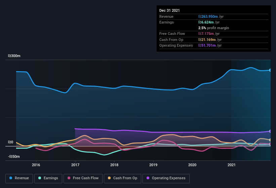Click the ₪7.175m free cash flow value

[206, 34]
